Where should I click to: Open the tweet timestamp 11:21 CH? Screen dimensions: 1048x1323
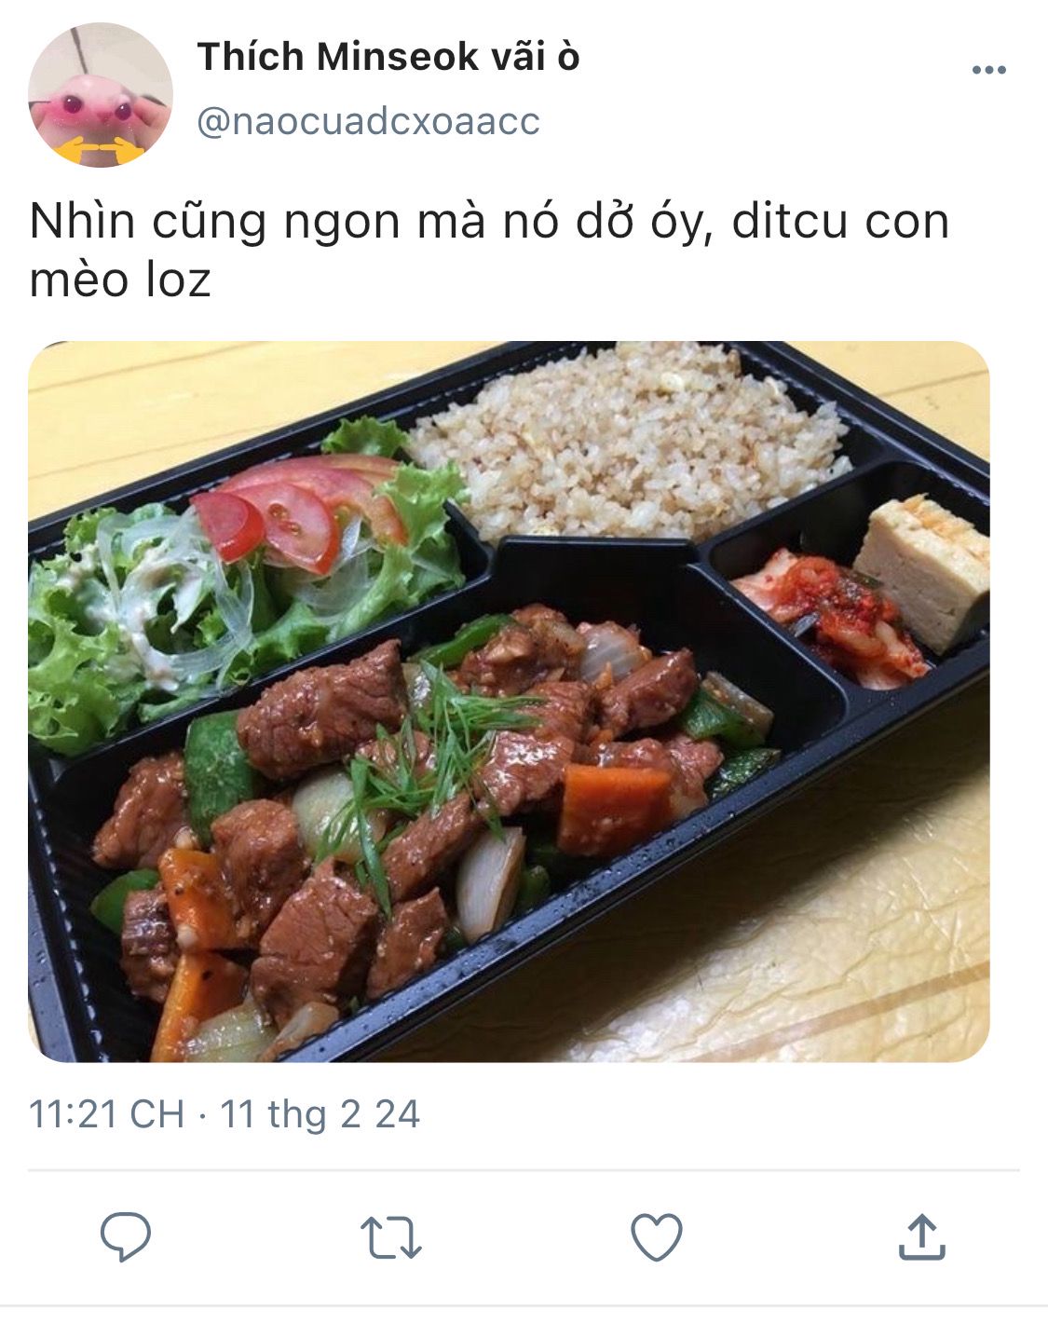[x=106, y=1114]
